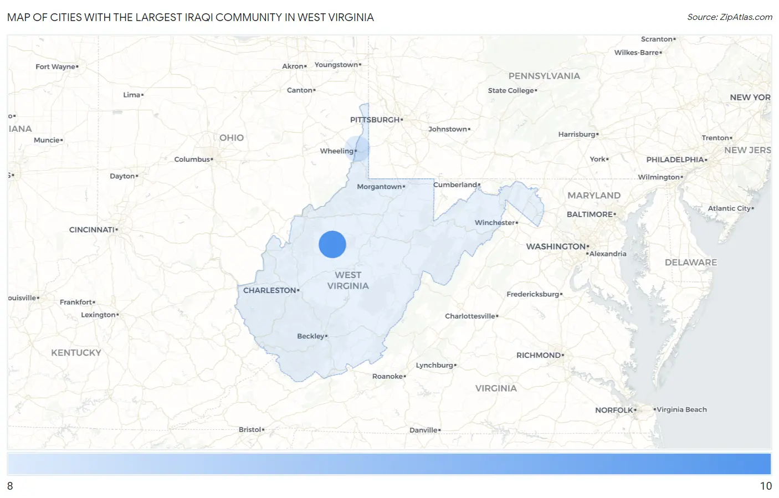Click the Cumberland city label

455,184
